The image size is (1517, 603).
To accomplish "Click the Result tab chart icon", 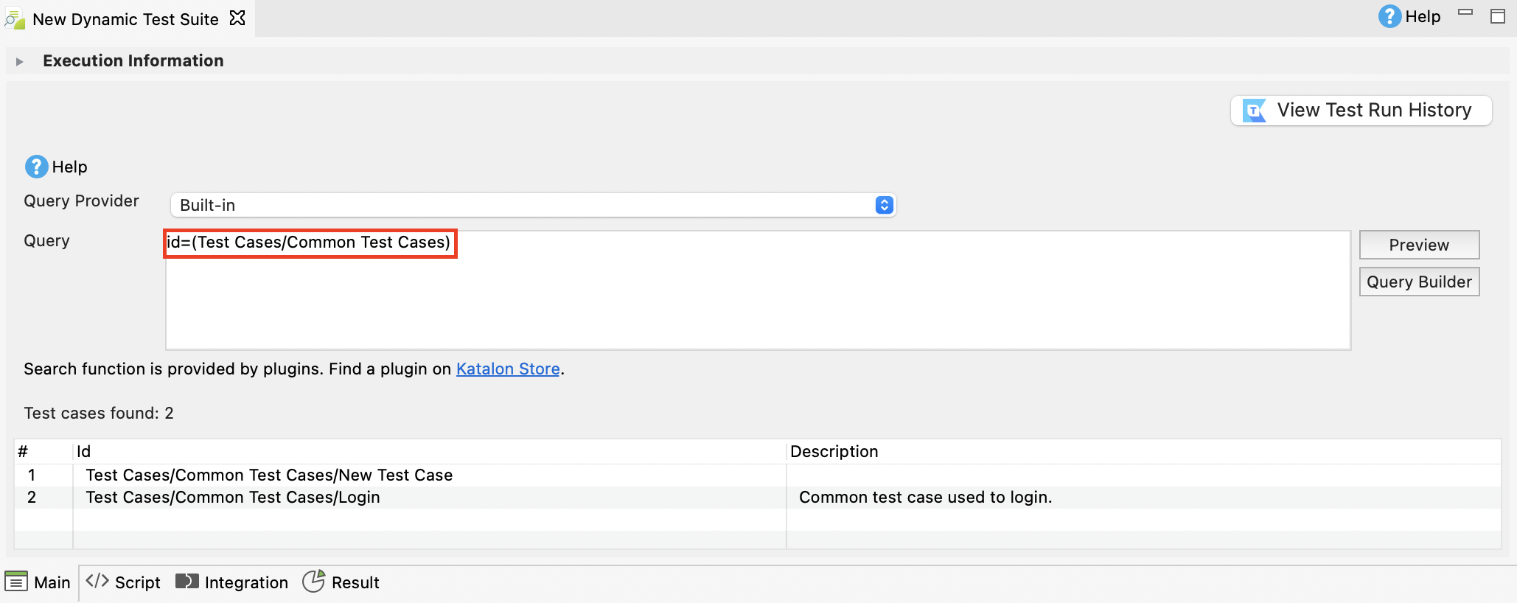I will point(314,582).
